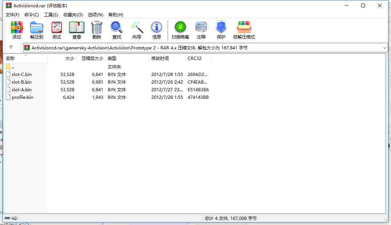Select file name profile.bin
Viewport: 391px width, 225px height.
(x=22, y=97)
